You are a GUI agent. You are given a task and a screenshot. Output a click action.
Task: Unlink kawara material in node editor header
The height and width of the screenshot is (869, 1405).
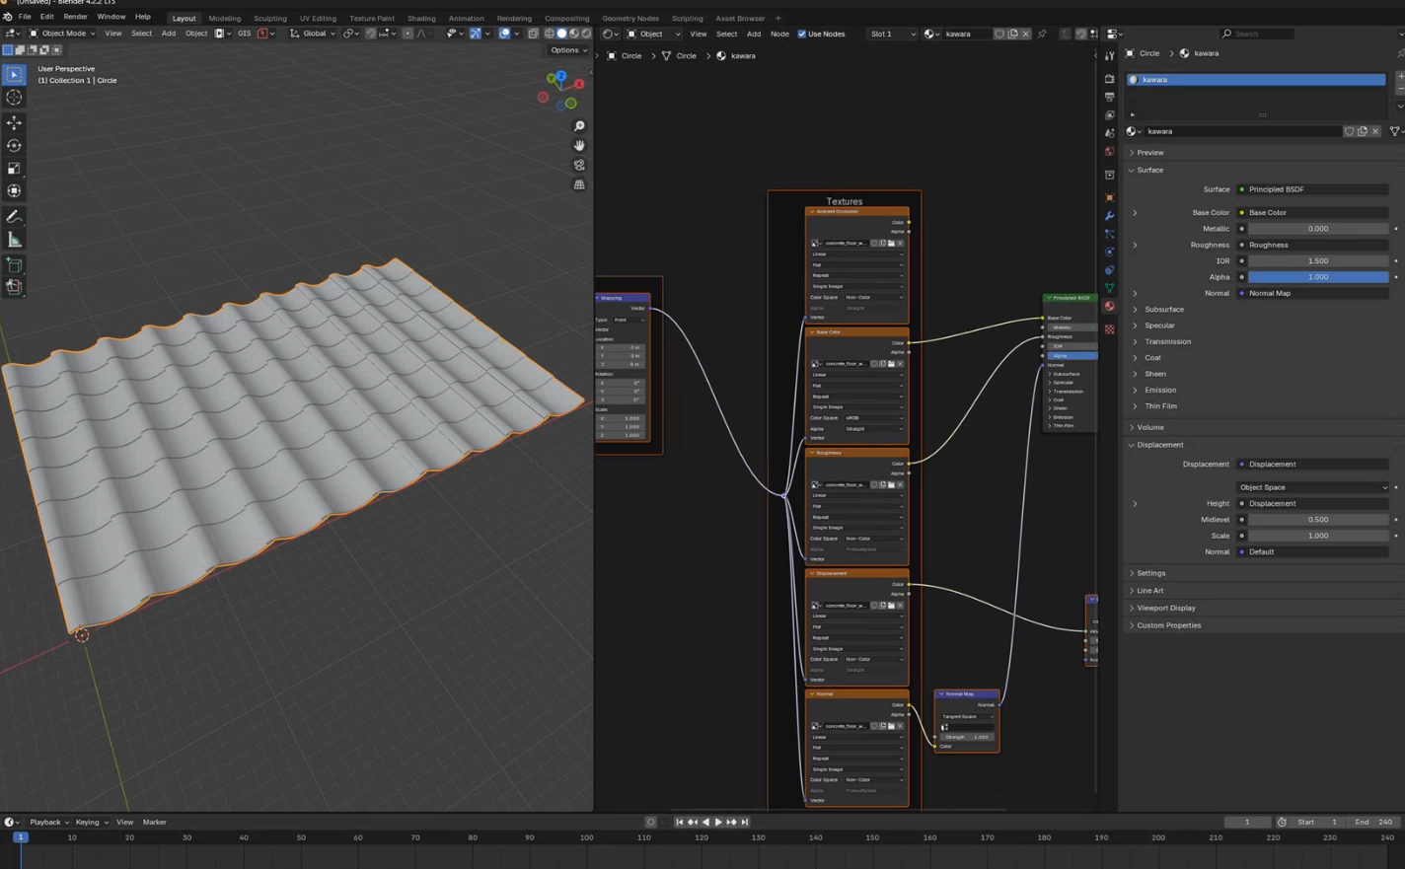[1025, 34]
